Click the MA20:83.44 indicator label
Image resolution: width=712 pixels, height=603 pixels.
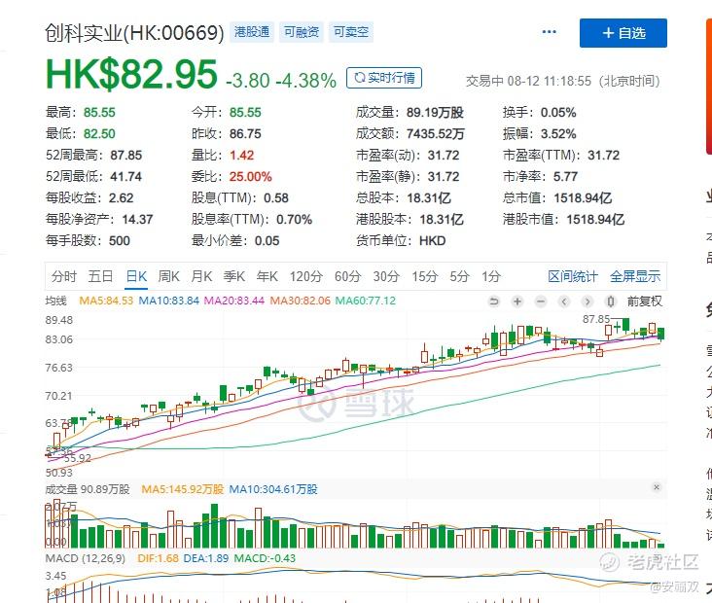pos(233,301)
